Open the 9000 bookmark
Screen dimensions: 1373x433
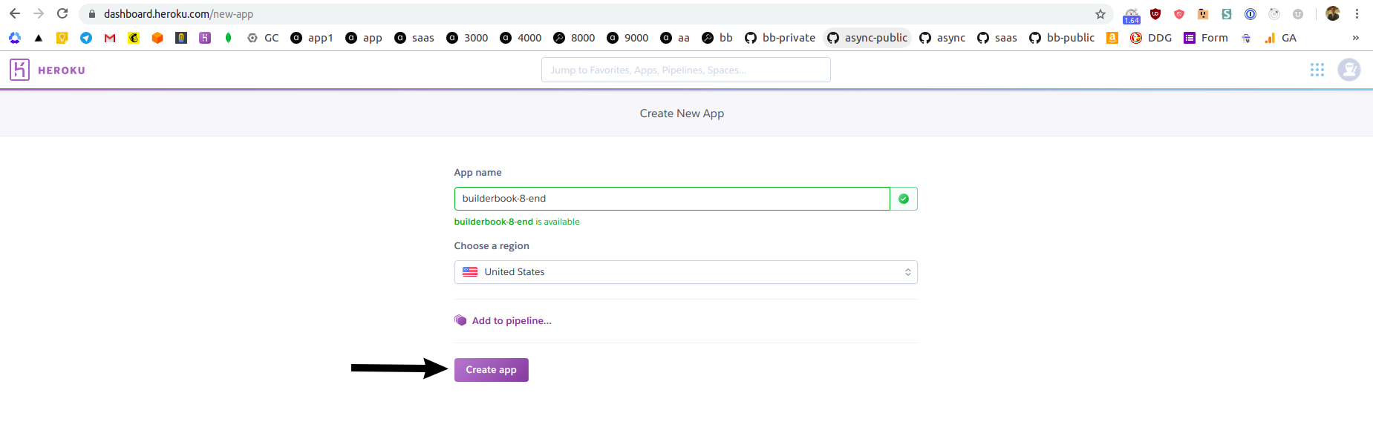tap(627, 38)
